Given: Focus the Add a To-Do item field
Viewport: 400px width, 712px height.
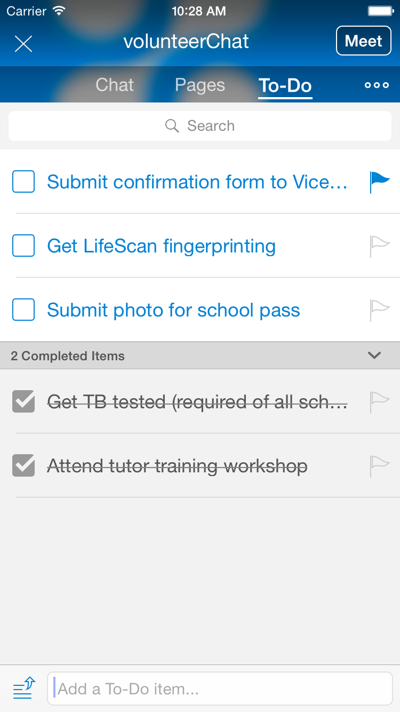Looking at the screenshot, I should pos(220,689).
